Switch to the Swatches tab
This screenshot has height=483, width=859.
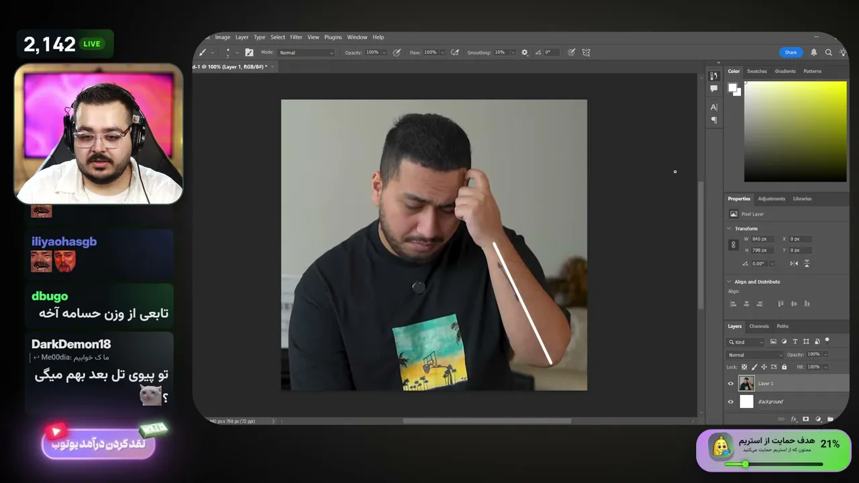tap(757, 71)
